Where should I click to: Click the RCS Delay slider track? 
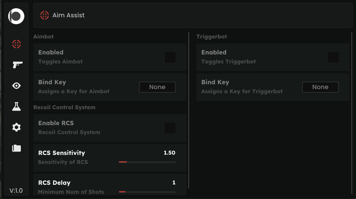(147, 192)
